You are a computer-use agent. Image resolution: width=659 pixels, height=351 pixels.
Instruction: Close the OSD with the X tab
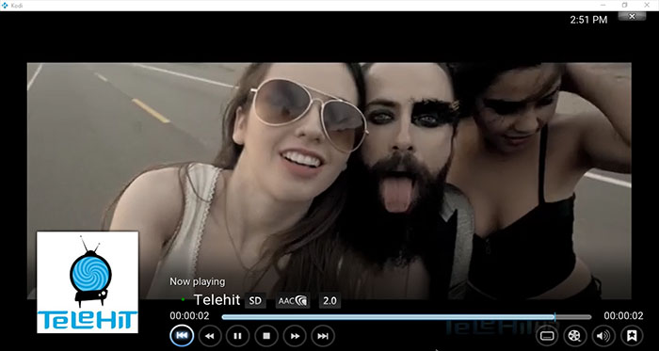(632, 16)
